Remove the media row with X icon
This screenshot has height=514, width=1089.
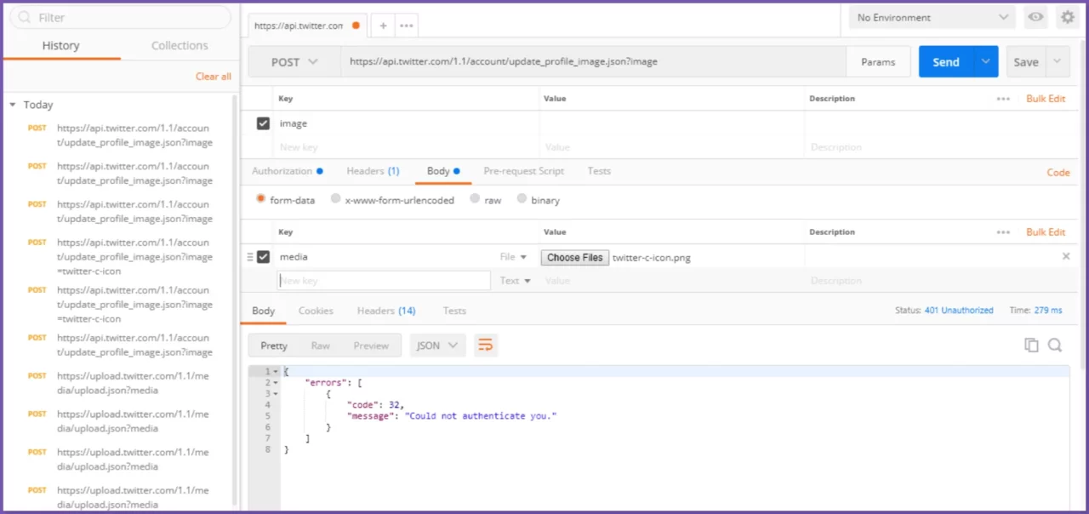(x=1066, y=256)
